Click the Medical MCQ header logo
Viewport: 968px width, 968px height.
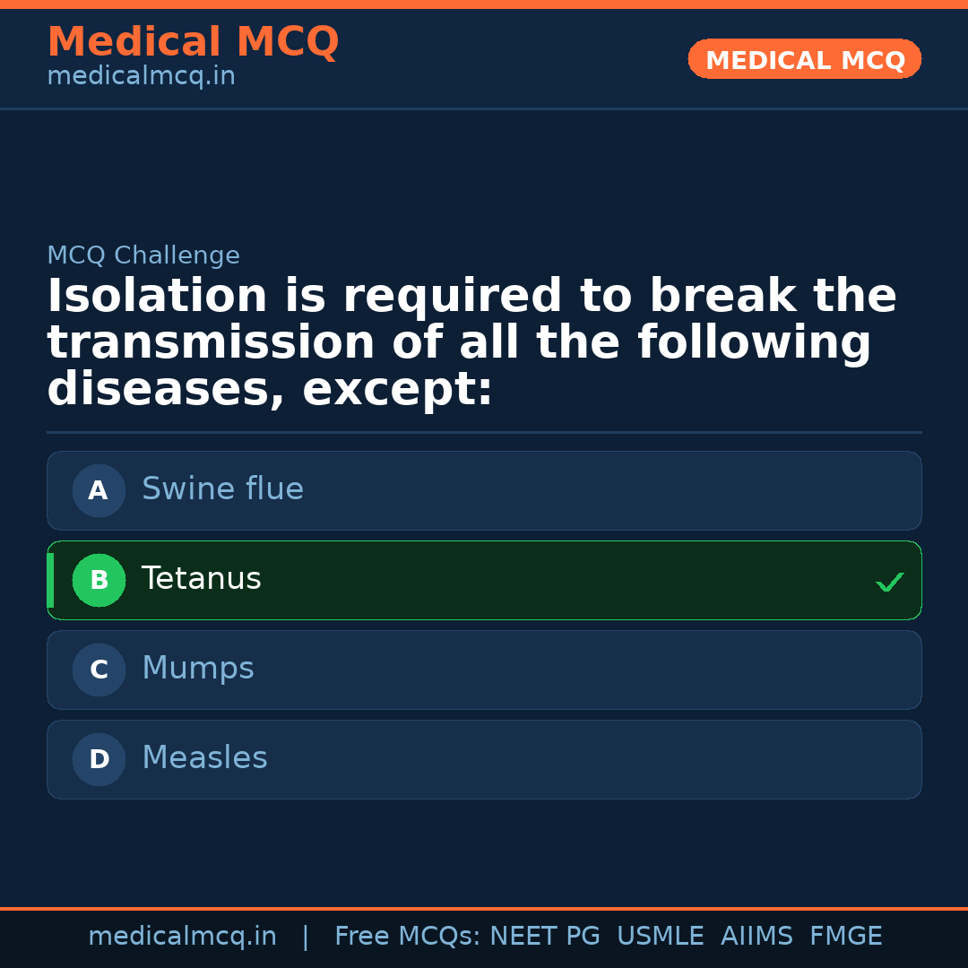[x=194, y=42]
